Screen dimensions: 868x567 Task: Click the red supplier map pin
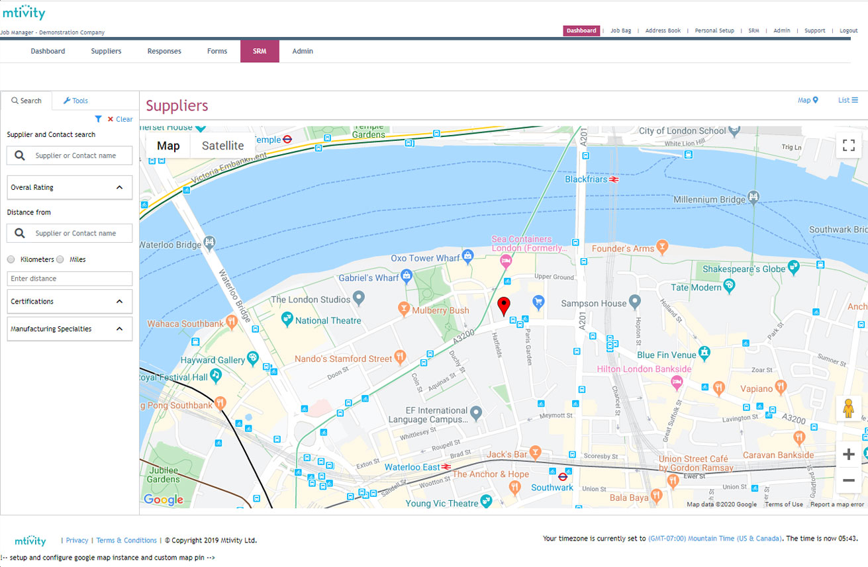pyautogui.click(x=504, y=306)
